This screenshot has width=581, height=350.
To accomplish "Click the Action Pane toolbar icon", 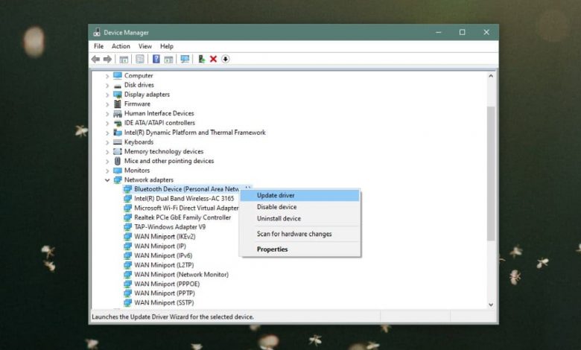I will tap(168, 60).
